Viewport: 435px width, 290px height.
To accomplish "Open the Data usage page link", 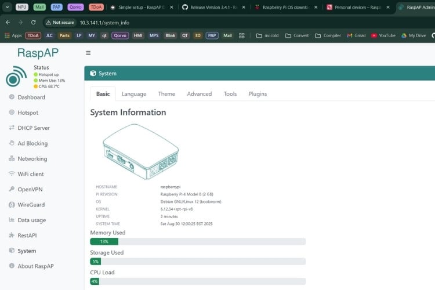I will coord(32,220).
